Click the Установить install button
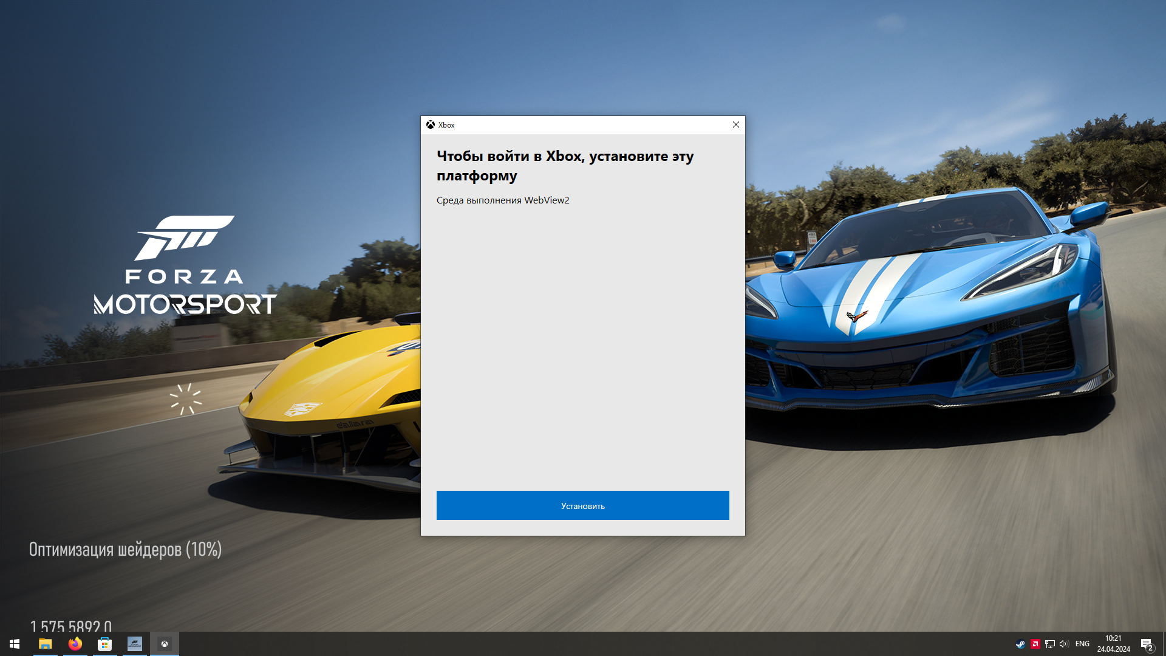Image resolution: width=1166 pixels, height=656 pixels. pos(582,505)
